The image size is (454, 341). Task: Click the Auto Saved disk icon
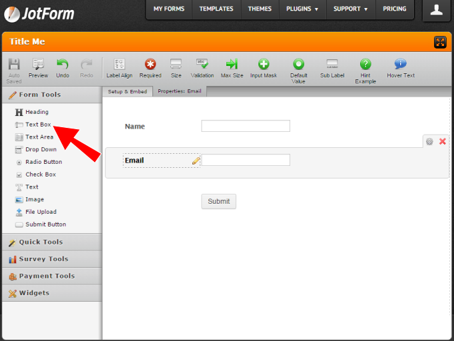point(14,65)
